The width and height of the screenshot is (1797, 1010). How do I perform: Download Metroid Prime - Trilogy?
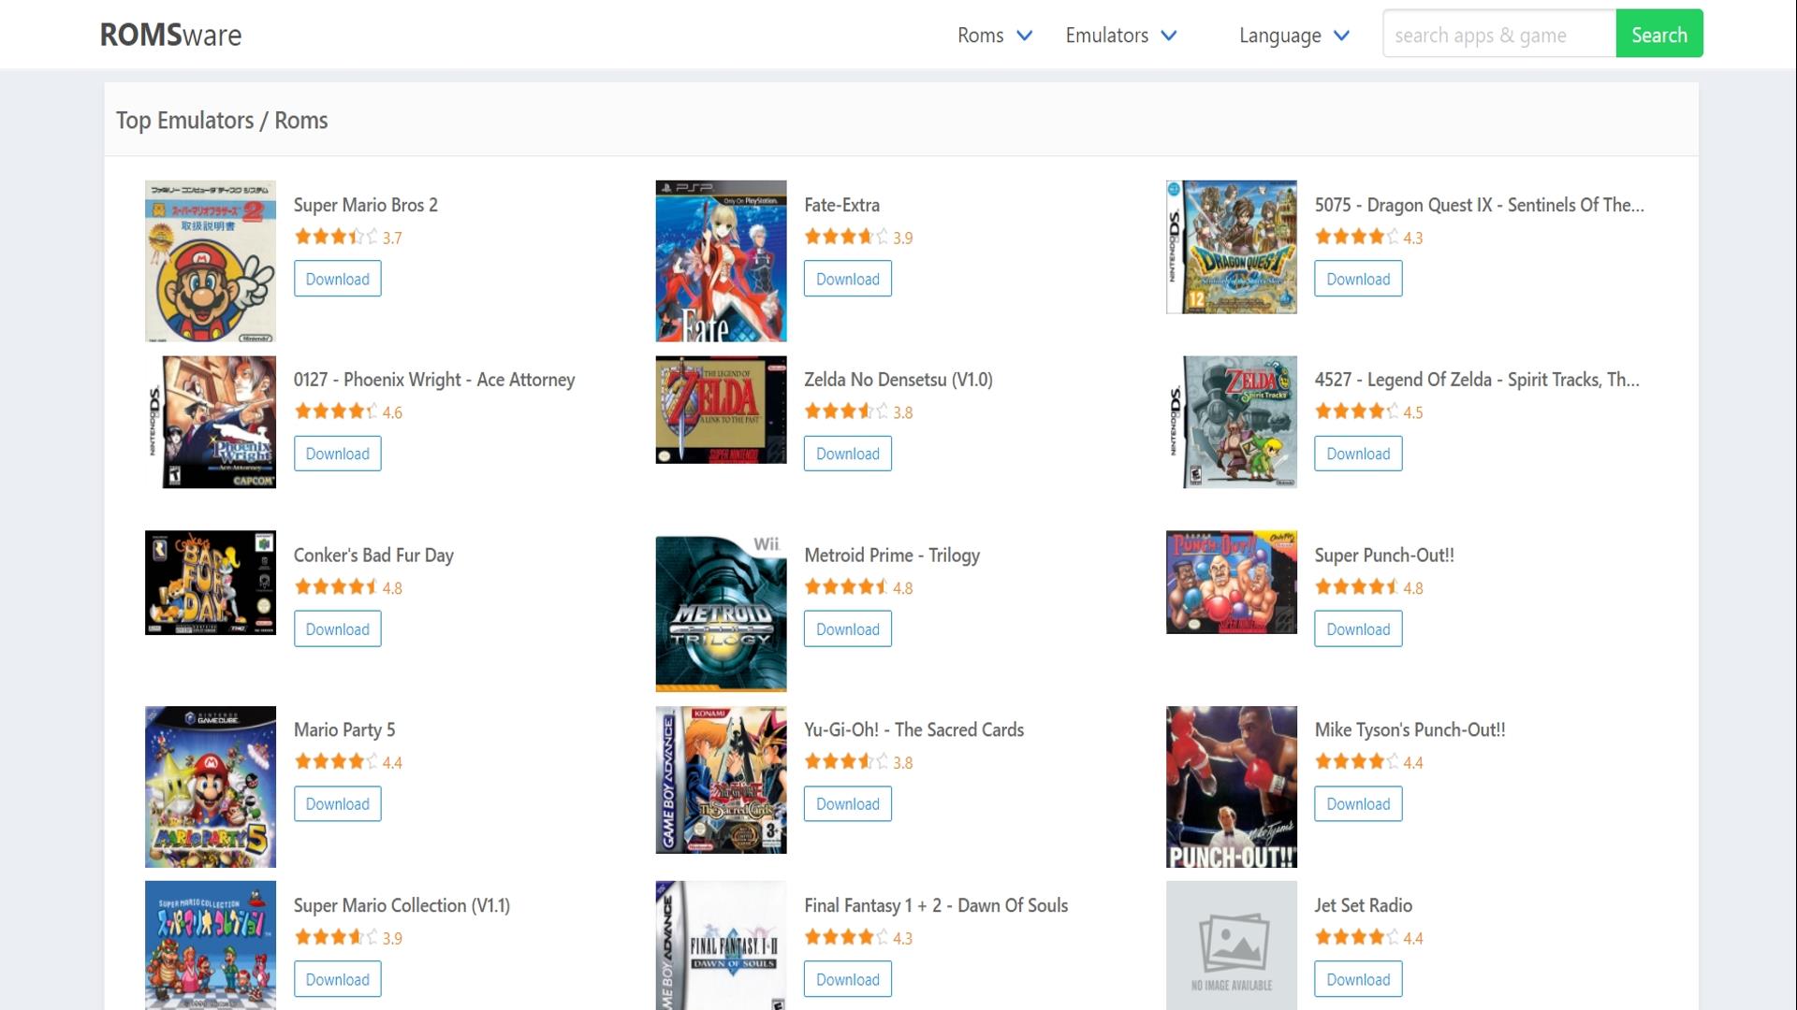847,629
